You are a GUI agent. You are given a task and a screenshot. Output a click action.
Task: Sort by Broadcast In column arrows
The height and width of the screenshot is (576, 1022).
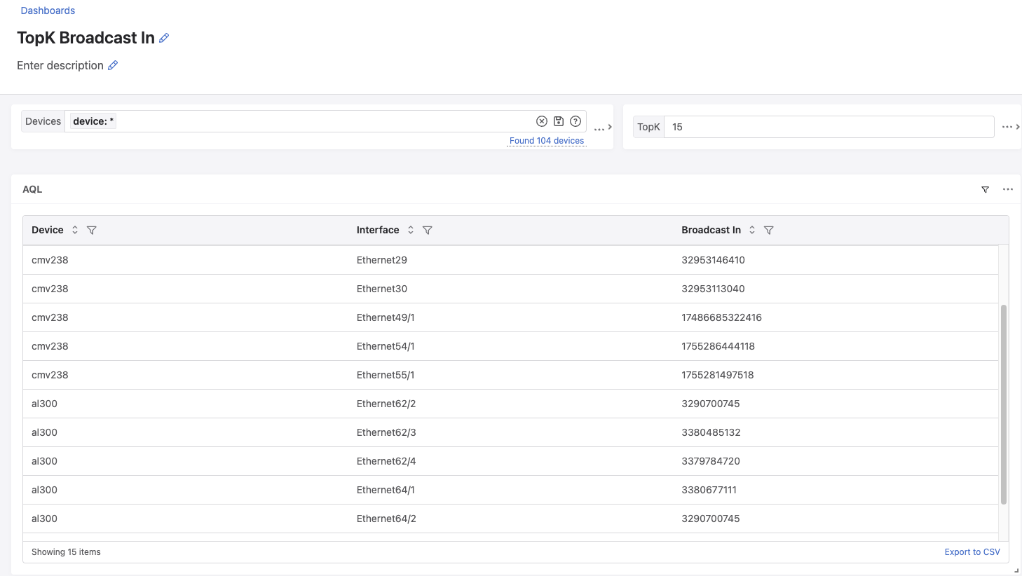pyautogui.click(x=752, y=230)
